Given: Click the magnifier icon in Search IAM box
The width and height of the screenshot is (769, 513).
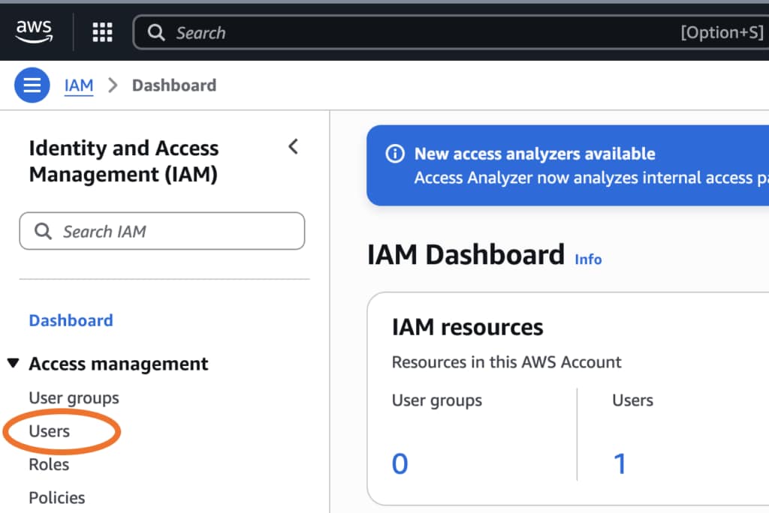Looking at the screenshot, I should (44, 232).
